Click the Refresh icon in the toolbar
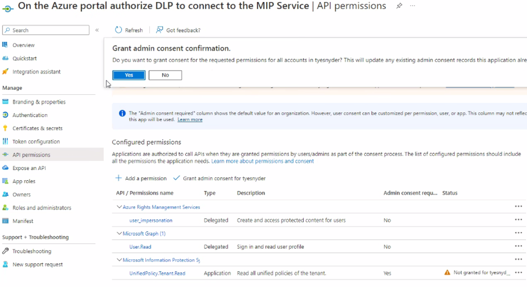The image size is (527, 287). coord(119,30)
